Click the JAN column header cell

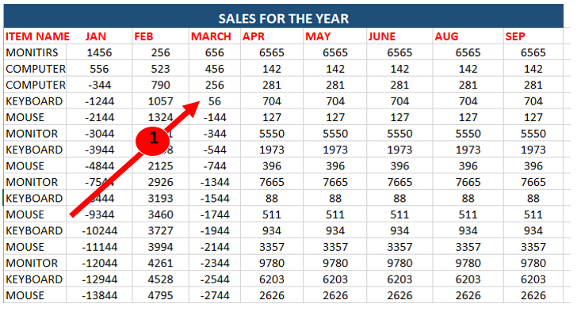click(99, 36)
